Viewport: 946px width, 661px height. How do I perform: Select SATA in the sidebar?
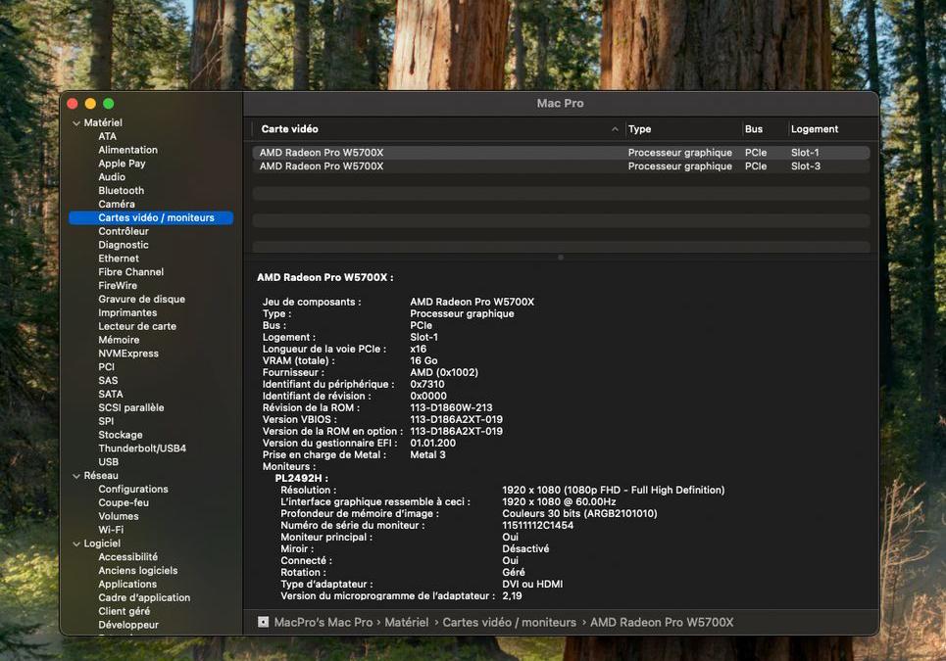[111, 394]
